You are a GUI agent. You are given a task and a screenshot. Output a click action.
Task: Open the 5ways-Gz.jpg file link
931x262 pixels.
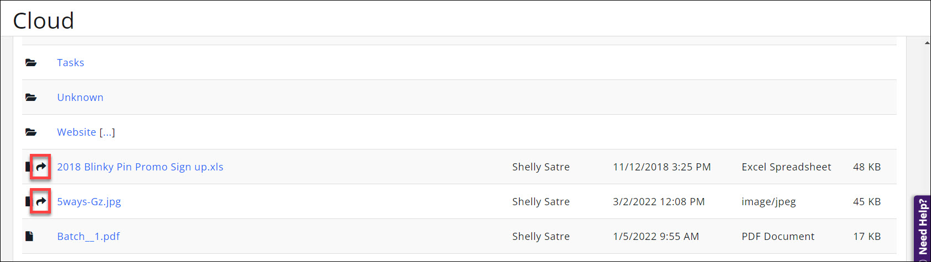click(x=89, y=202)
